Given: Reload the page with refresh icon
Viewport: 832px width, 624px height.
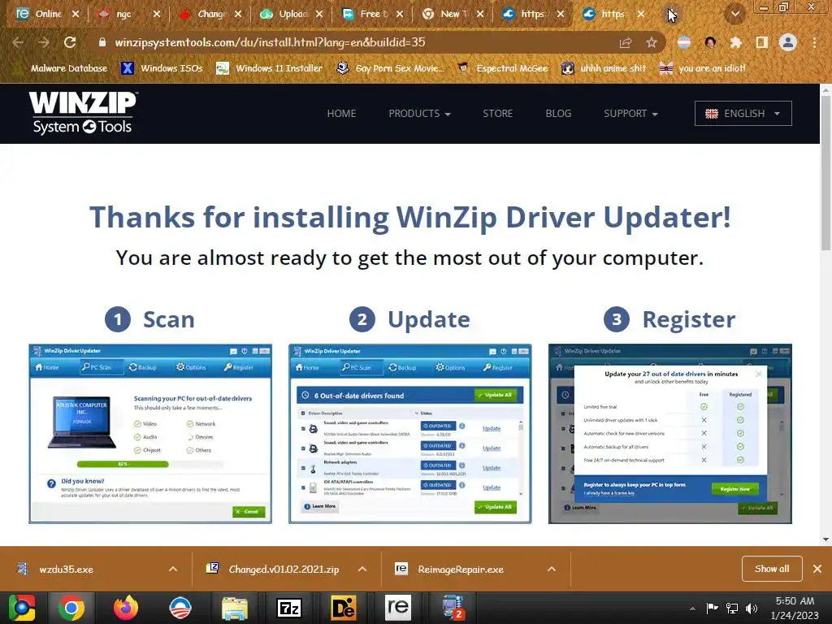Looking at the screenshot, I should [70, 42].
